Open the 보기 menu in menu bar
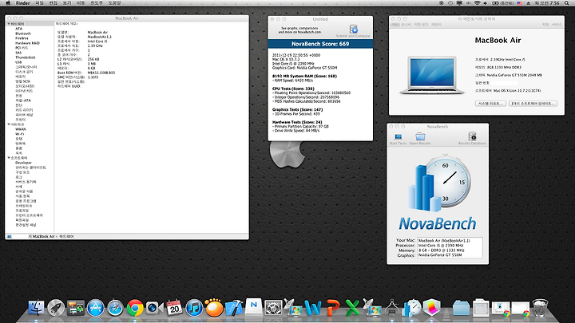Viewport: 575px width, 323px height. [x=67, y=3]
